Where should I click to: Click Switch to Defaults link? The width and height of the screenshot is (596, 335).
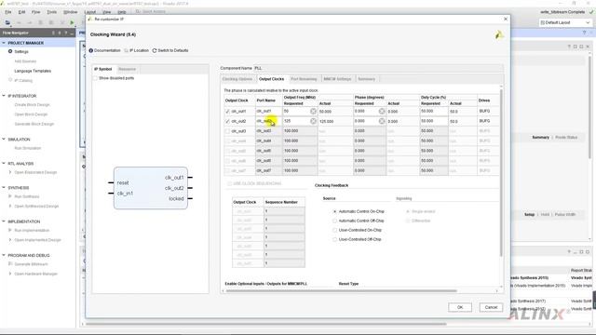tap(173, 50)
